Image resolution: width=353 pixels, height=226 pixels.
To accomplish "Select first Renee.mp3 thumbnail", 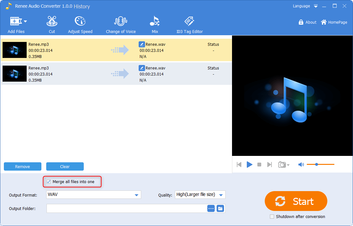I will tap(14, 50).
